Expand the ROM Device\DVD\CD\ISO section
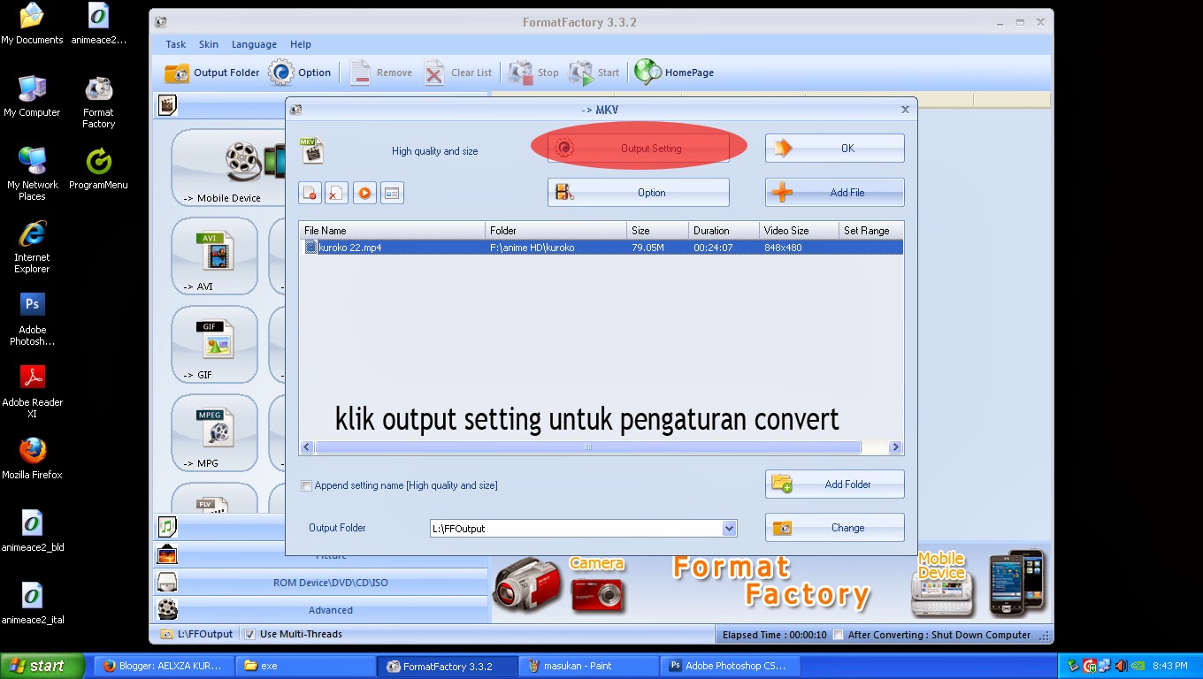The height and width of the screenshot is (679, 1203). pos(330,583)
